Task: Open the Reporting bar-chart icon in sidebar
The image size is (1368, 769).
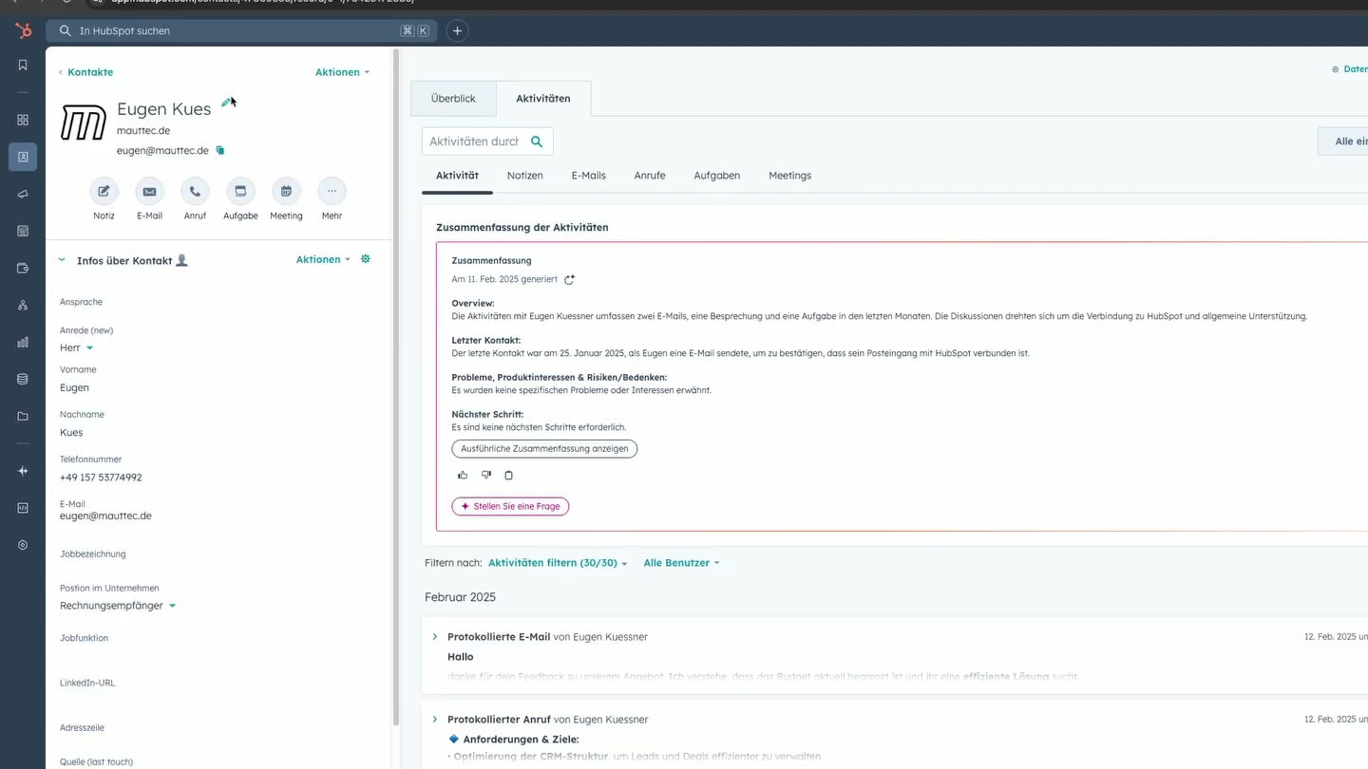Action: [22, 342]
